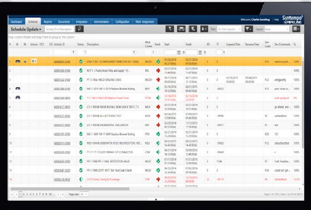Open the Activity ID link in row 14

62,180
